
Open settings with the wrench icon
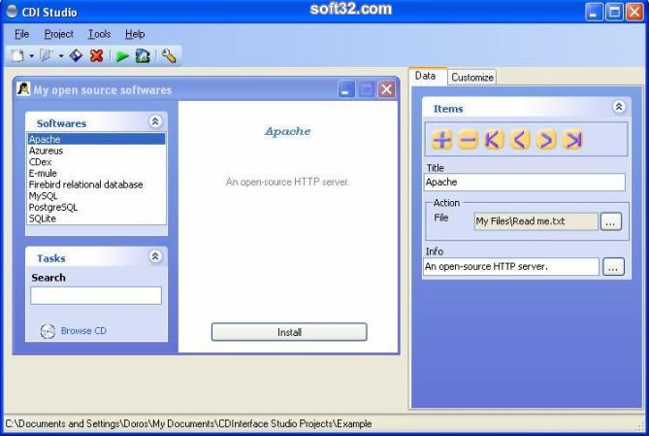pyautogui.click(x=170, y=56)
